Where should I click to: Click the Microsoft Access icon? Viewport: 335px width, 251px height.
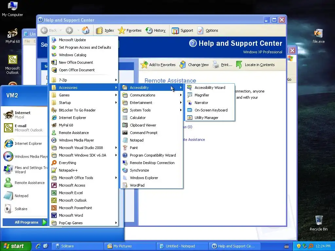[54, 185]
